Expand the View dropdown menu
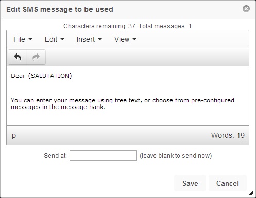Image resolution: width=256 pixels, height=198 pixels. (x=125, y=39)
